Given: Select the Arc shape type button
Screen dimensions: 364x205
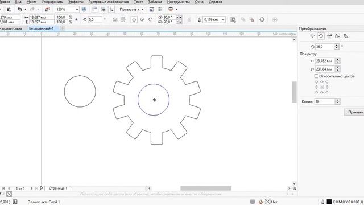Looking at the screenshot, I should click(x=151, y=20).
